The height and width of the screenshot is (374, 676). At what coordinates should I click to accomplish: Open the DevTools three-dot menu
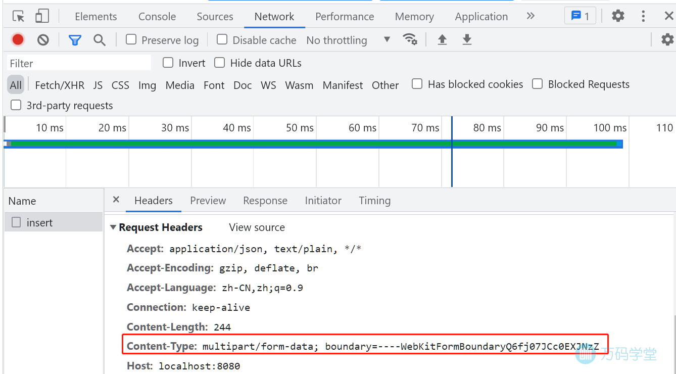coord(643,16)
